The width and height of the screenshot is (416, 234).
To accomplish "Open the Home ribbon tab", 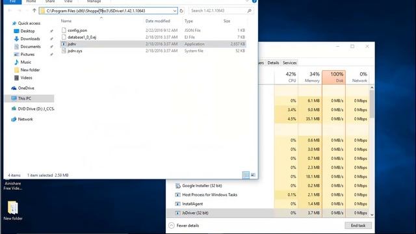I will [31, 1].
